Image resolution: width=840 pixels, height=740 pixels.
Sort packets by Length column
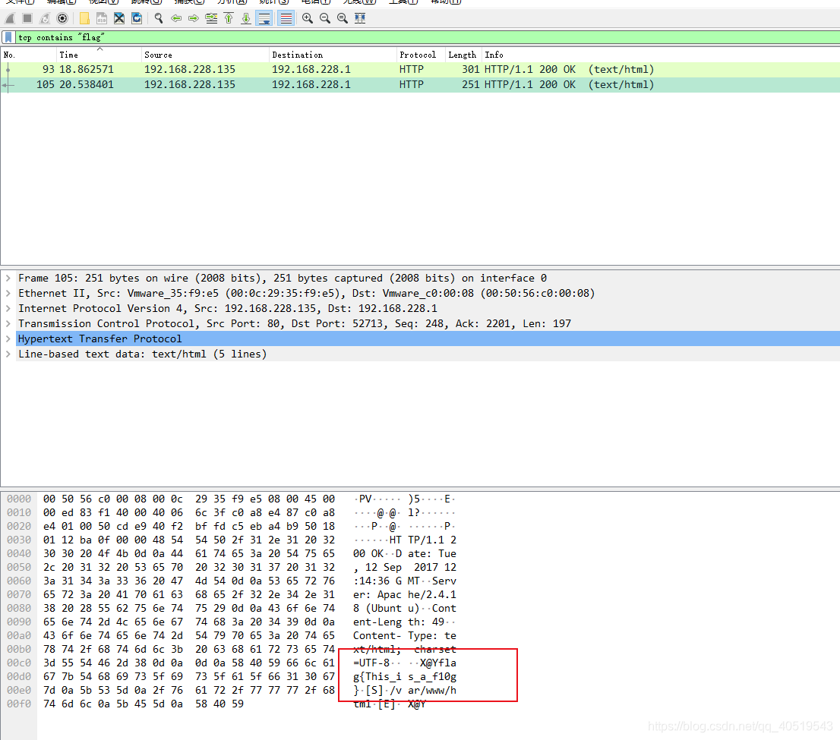(463, 55)
